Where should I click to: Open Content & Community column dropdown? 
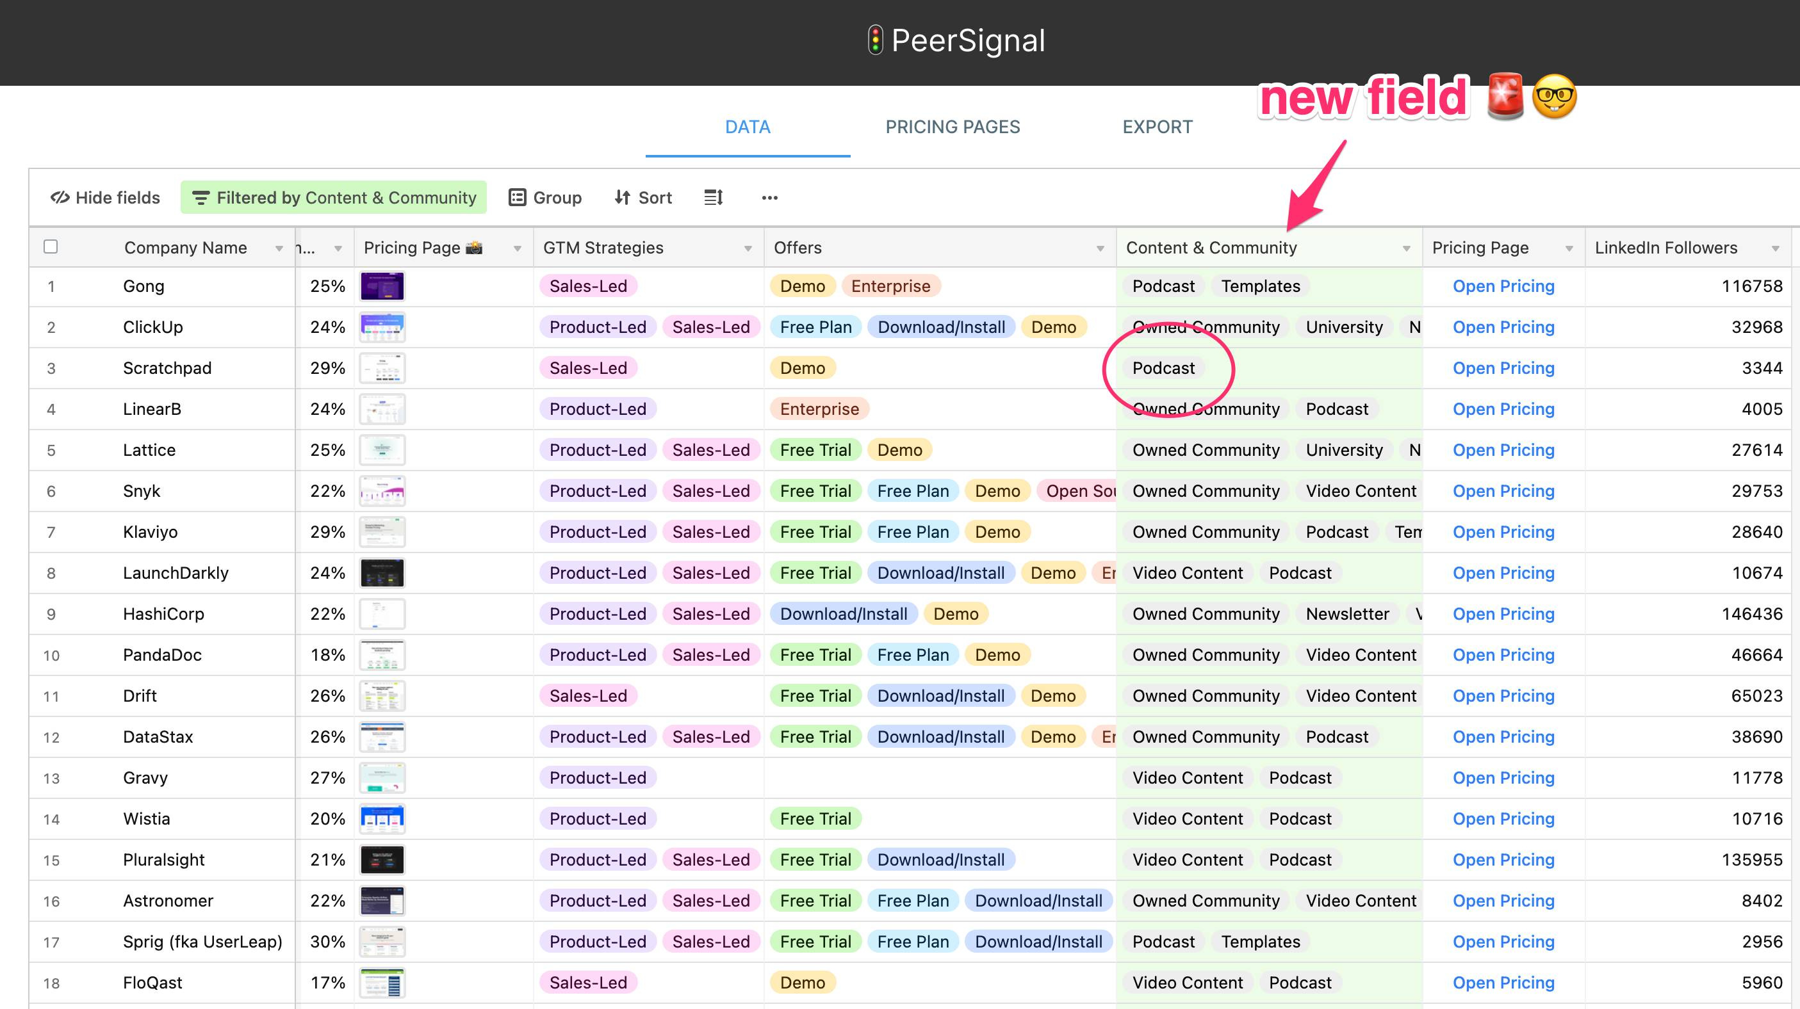[x=1406, y=248]
